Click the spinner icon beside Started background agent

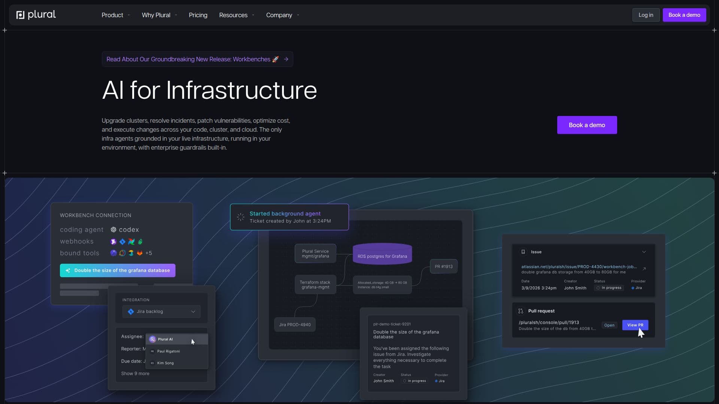coord(240,217)
